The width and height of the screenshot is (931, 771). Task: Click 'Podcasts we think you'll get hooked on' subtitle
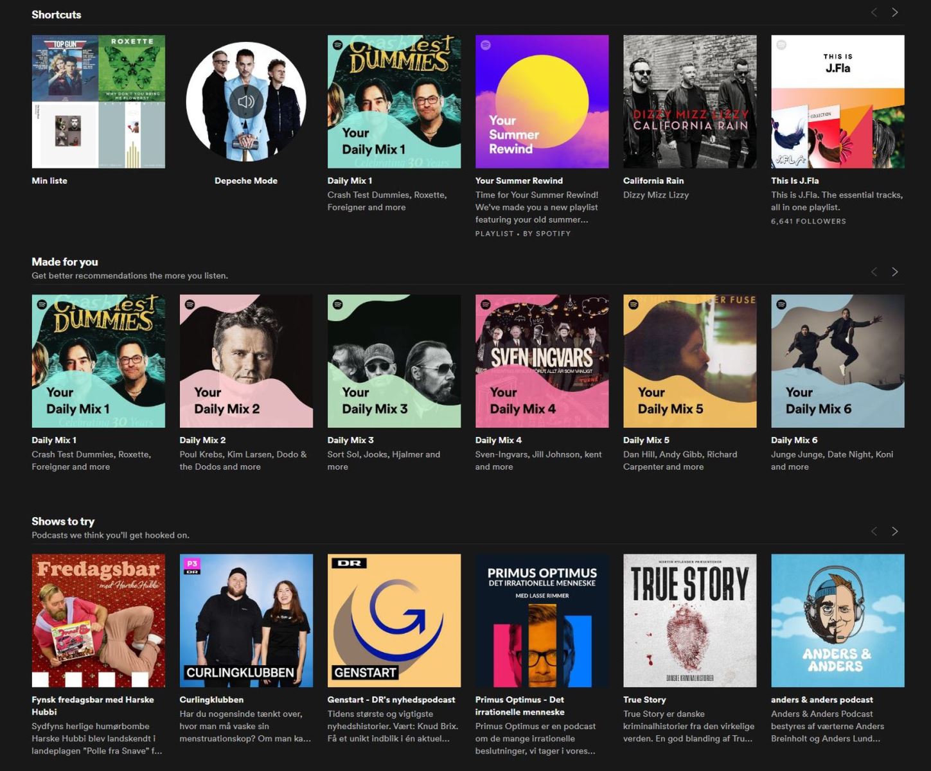pos(111,535)
